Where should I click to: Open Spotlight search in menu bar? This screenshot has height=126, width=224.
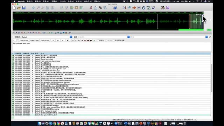(x=202, y=1)
